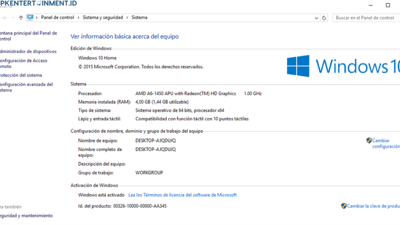Screen dimensions: 400x225
Task: Go up one level with the up arrow
Action: tap(21, 18)
